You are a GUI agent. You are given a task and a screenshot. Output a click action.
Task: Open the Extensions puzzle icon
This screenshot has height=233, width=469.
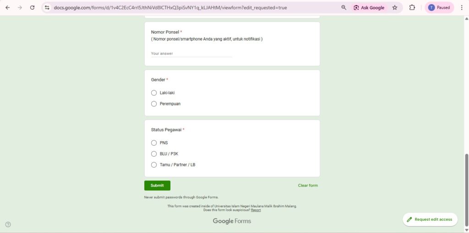412,7
